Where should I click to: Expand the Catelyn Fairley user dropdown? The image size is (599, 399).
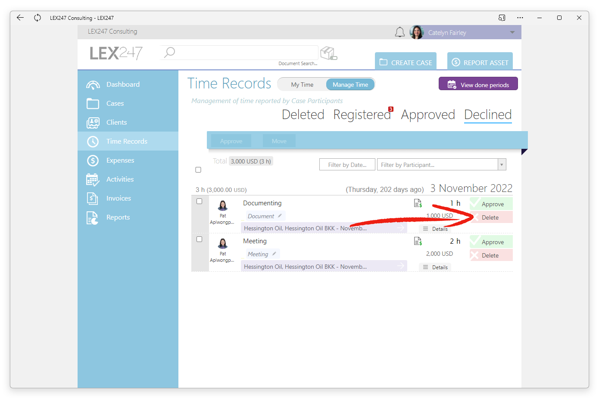coord(512,32)
